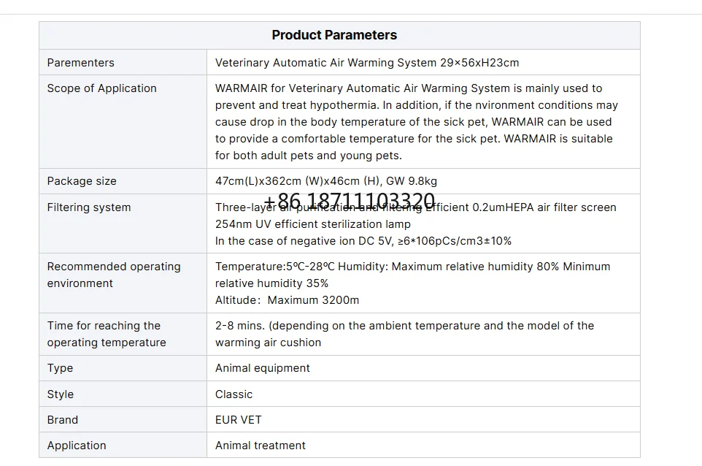Select the Type row label
This screenshot has width=702, height=466.
click(x=61, y=368)
